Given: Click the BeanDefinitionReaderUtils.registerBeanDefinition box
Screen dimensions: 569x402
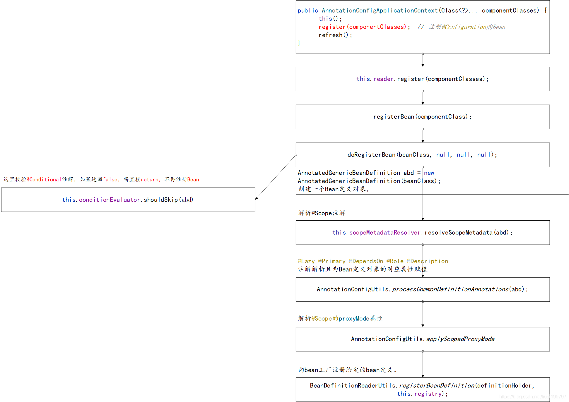Looking at the screenshot, I should [423, 389].
